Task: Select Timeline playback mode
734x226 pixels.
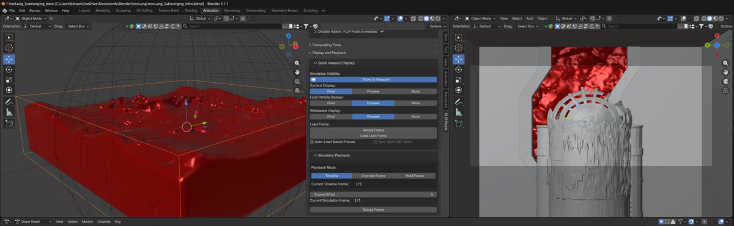Action: [x=332, y=175]
